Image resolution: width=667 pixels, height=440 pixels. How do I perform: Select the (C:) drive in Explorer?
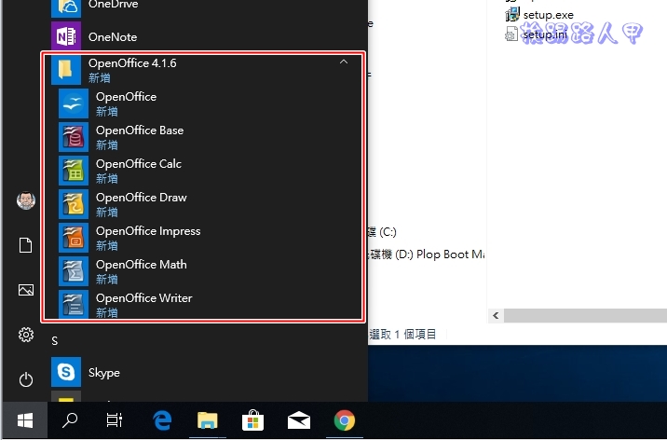(x=383, y=232)
